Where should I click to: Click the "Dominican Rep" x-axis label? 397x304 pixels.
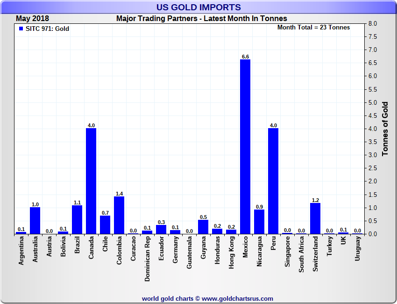point(147,259)
